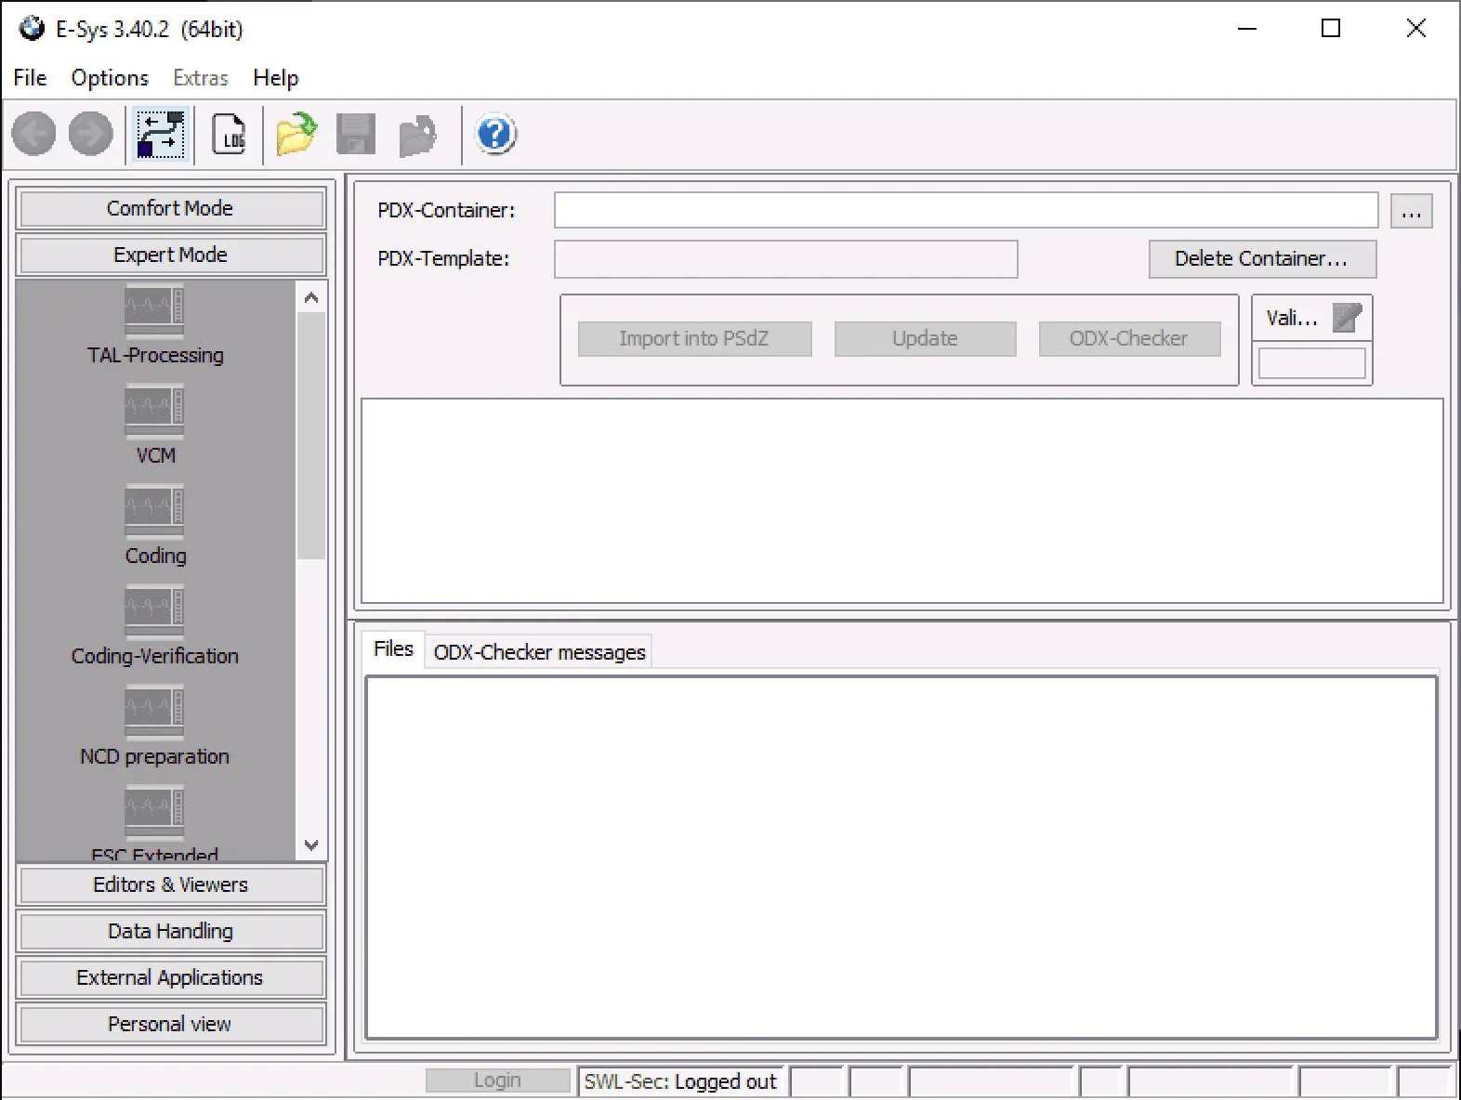The image size is (1461, 1100).
Task: Click the open folder toolbar icon
Action: (296, 135)
